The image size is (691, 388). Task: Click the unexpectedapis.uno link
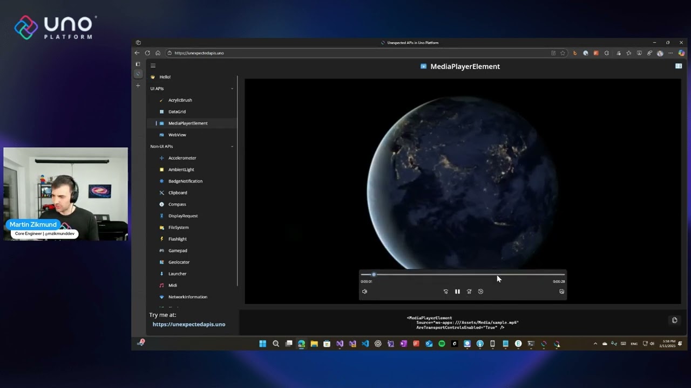pos(189,324)
